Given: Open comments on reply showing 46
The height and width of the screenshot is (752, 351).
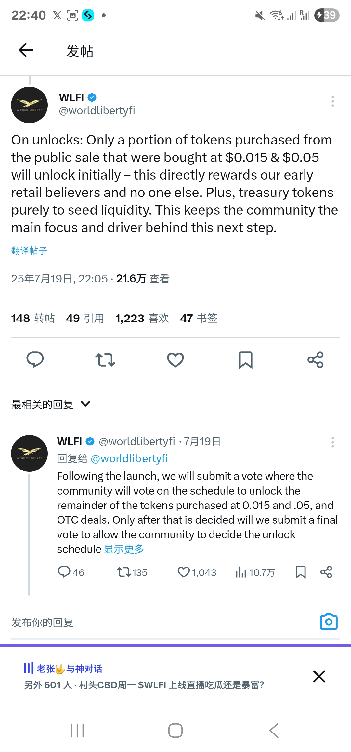Looking at the screenshot, I should pos(71,572).
